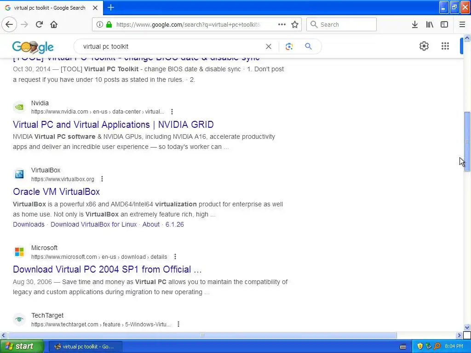The width and height of the screenshot is (471, 353).
Task: Click the forward navigation arrow
Action: pyautogui.click(x=24, y=25)
